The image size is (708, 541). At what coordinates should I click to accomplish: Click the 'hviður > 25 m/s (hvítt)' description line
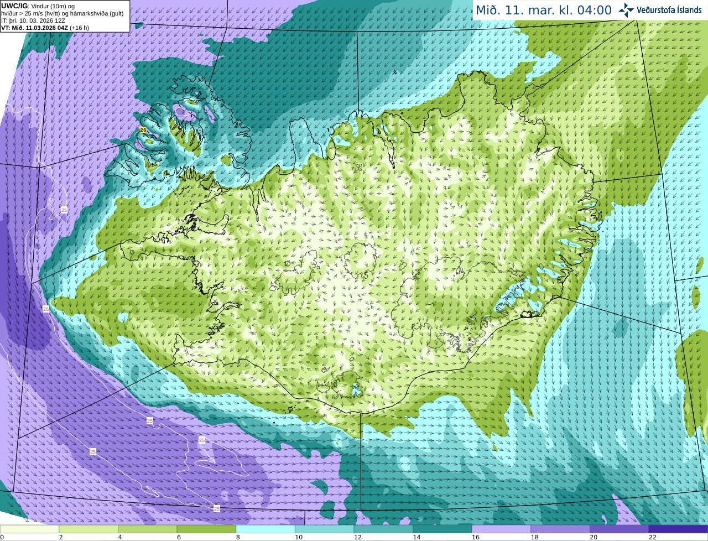pos(62,13)
